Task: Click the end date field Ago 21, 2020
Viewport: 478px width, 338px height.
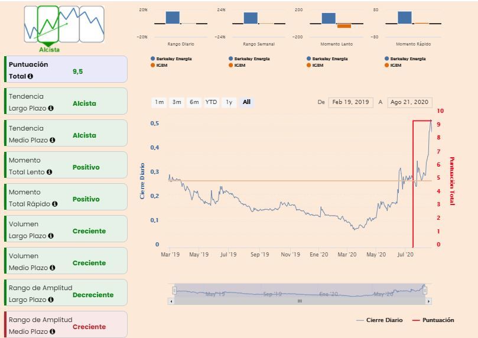Action: tap(409, 102)
